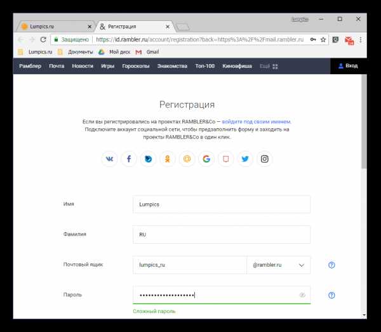This screenshot has width=381, height=332.
Task: Sign up with Twitter icon
Action: click(x=245, y=159)
